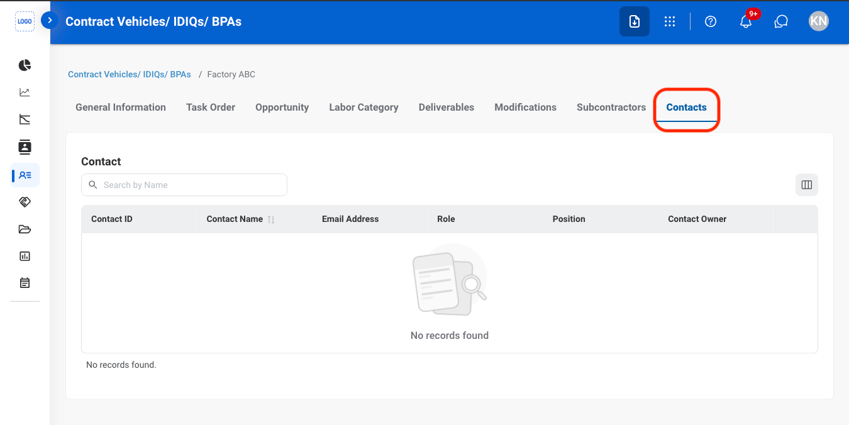Select the downward trend chart sidebar icon
Screen dimensions: 849x425
pos(25,119)
